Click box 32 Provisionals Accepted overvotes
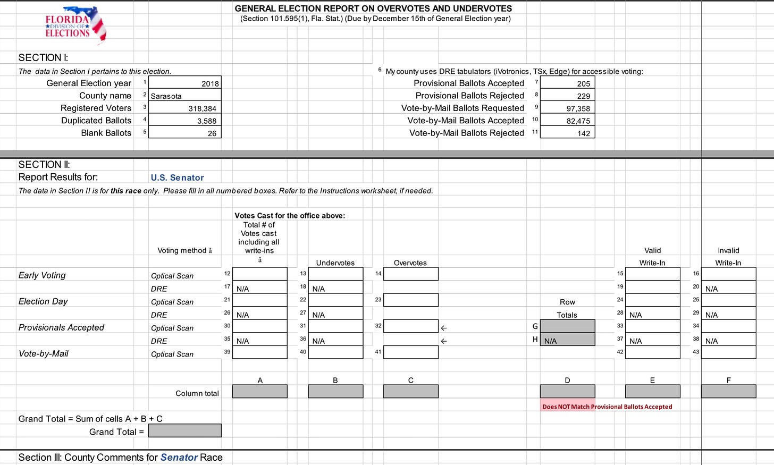The image size is (774, 465). 411,326
